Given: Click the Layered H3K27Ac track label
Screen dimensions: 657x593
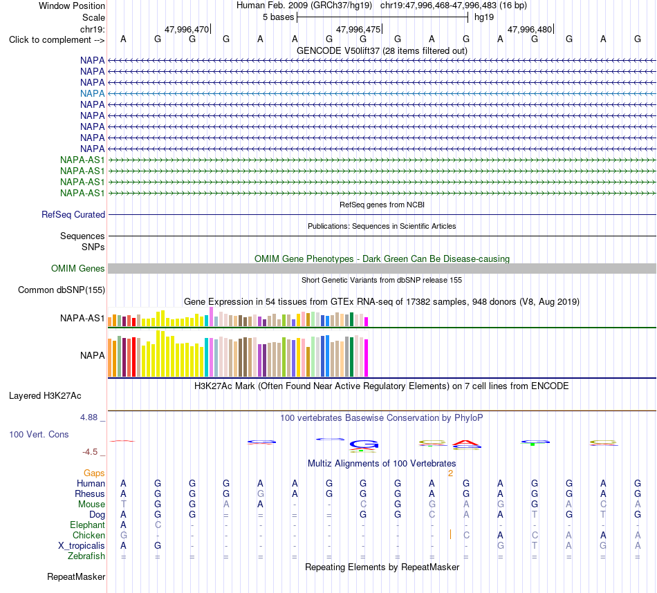Looking at the screenshot, I should (45, 396).
